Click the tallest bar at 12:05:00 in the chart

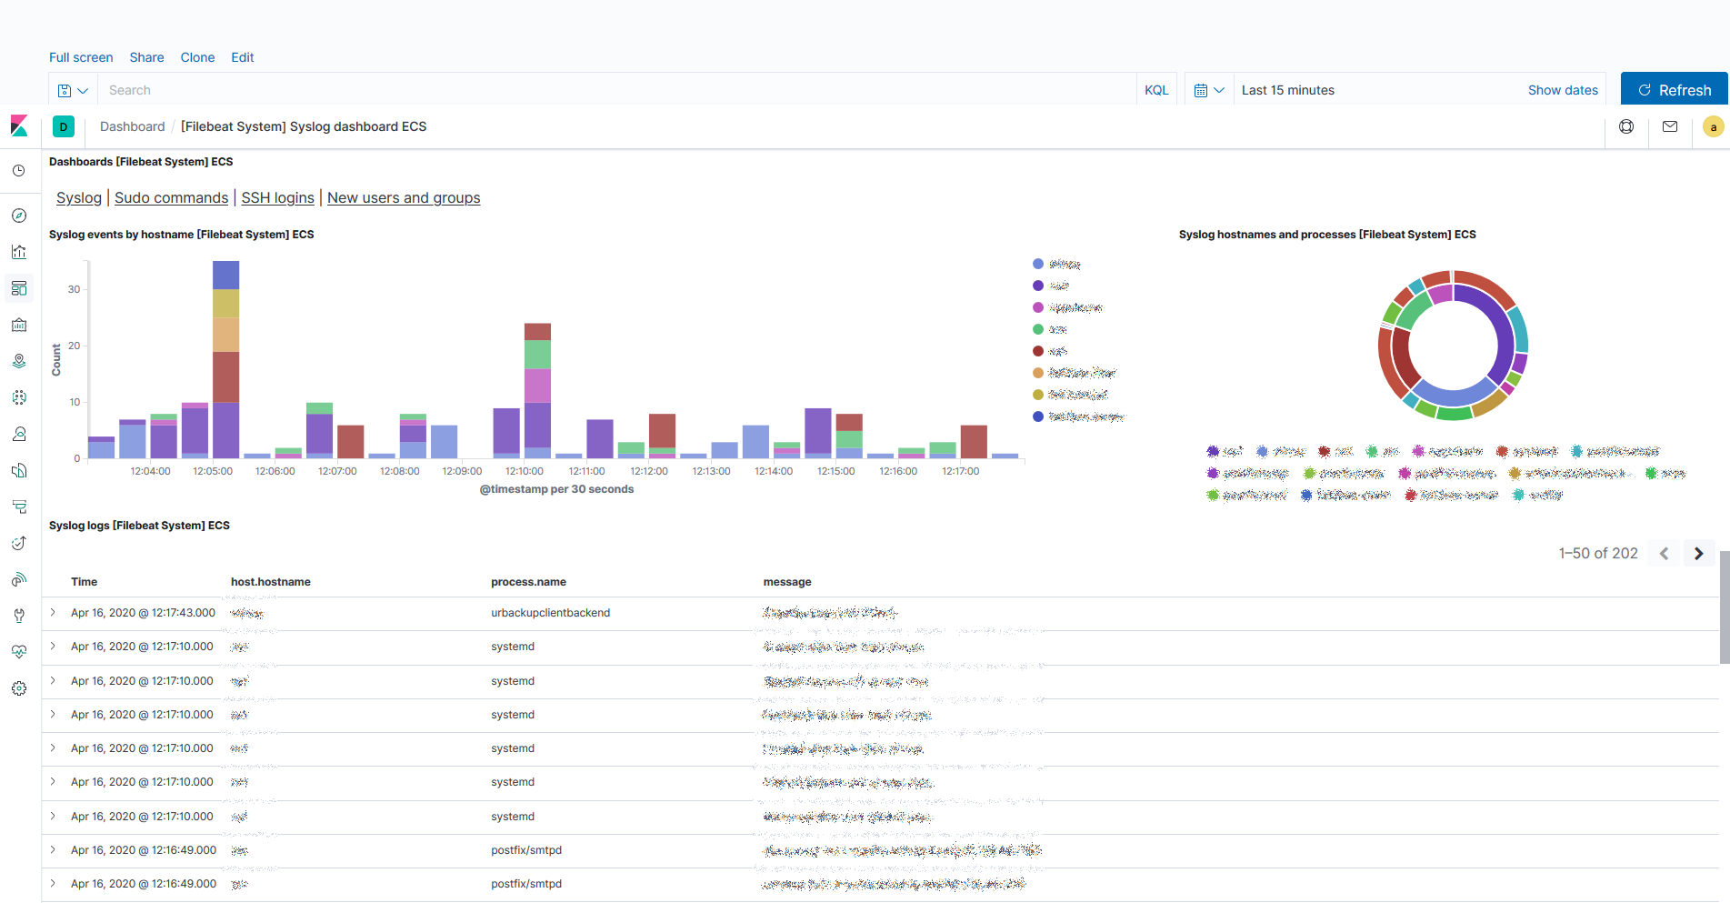(225, 359)
